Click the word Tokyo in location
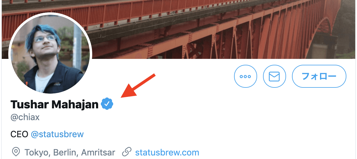Viewport: 357px width, 159px height. click(35, 153)
